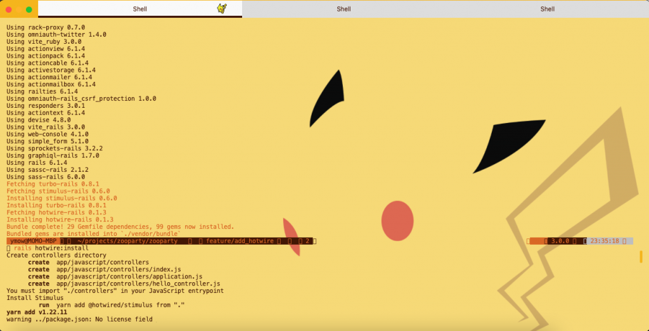649x331 pixels.
Task: Click 'Using omniauth-rails_csrf_protection 1.0.0' line
Action: [81, 98]
